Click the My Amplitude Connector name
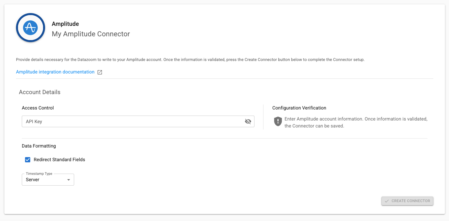 pos(91,34)
